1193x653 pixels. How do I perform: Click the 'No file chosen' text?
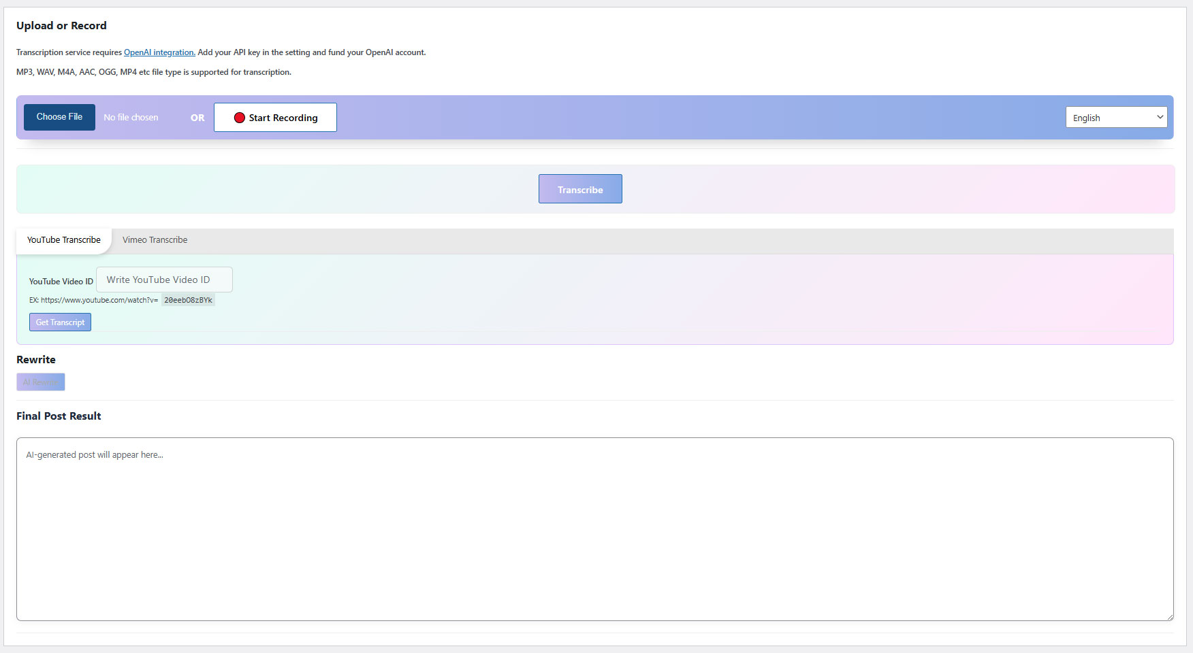coord(131,118)
